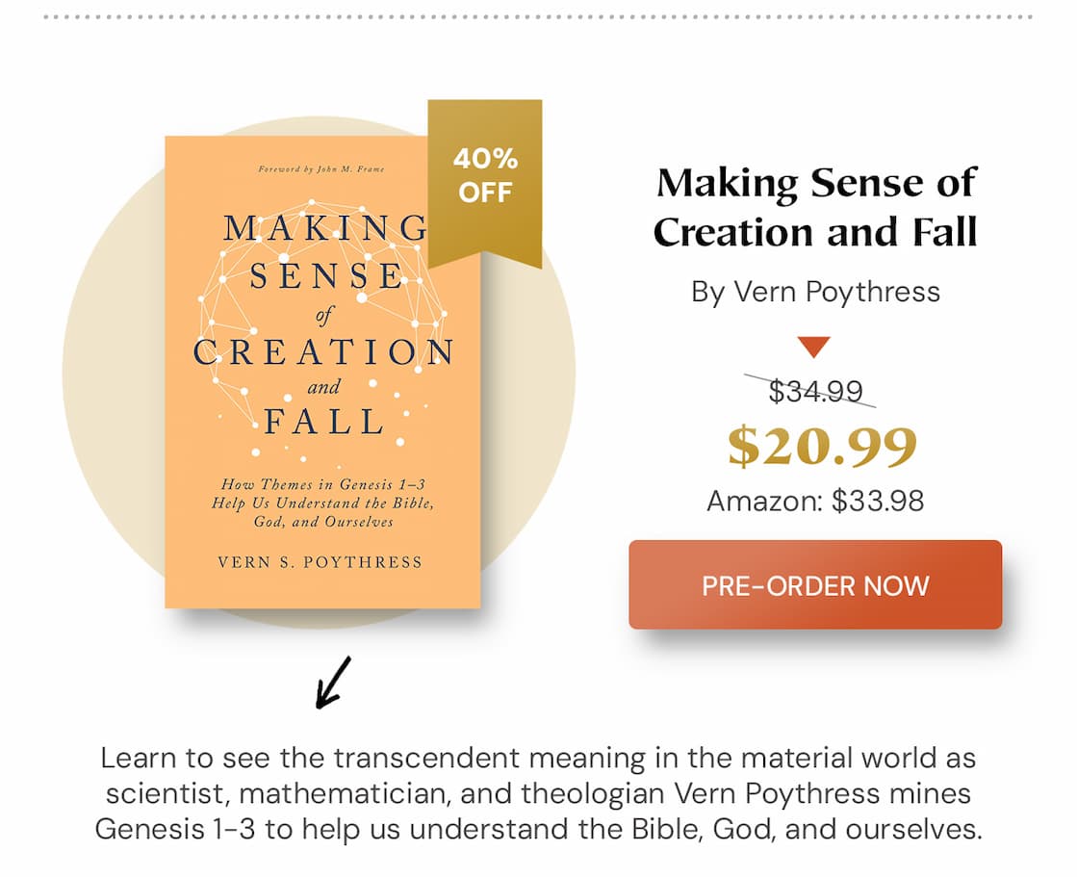Click the PRE-ORDER NOW button

pyautogui.click(x=814, y=585)
